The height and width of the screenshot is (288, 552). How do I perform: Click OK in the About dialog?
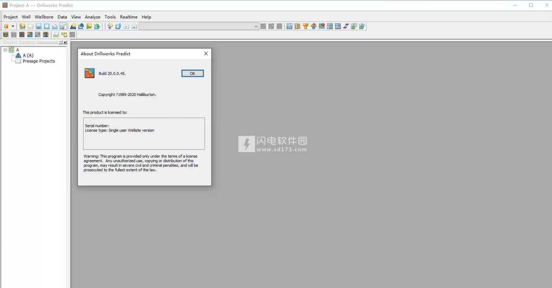(x=192, y=74)
